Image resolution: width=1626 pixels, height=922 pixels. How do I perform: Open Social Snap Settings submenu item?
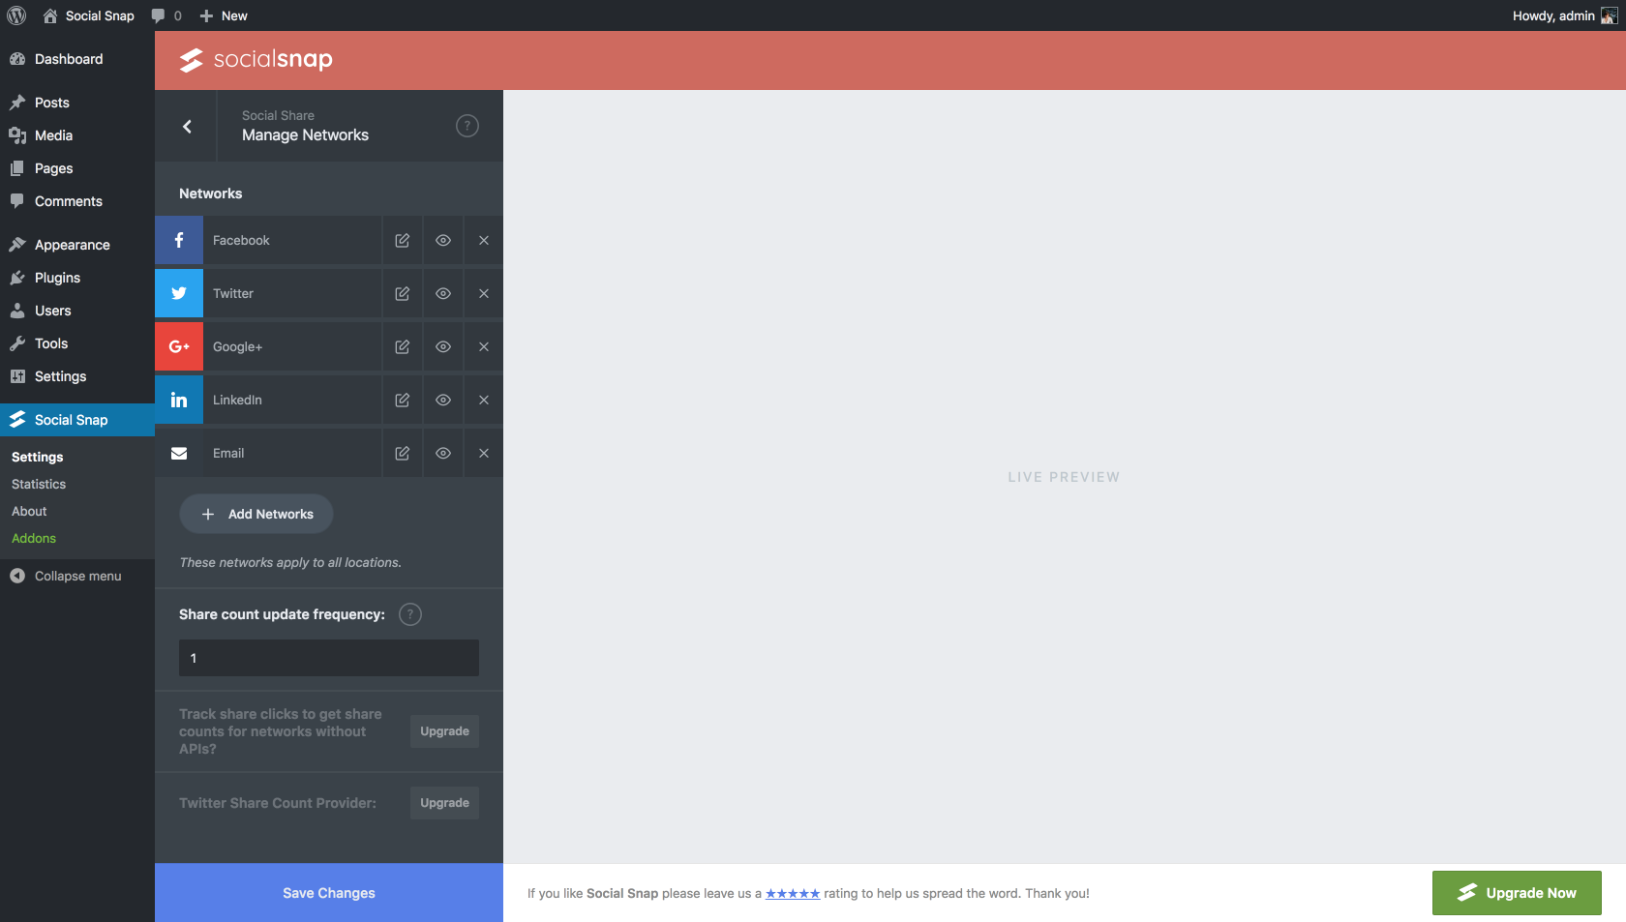pos(38,457)
